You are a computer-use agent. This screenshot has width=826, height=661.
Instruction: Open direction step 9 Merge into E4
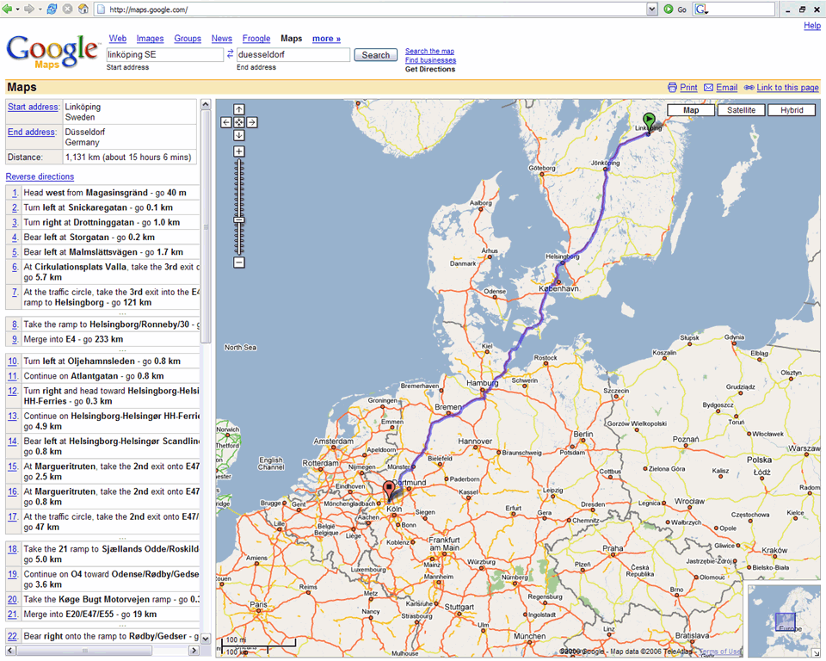point(15,339)
